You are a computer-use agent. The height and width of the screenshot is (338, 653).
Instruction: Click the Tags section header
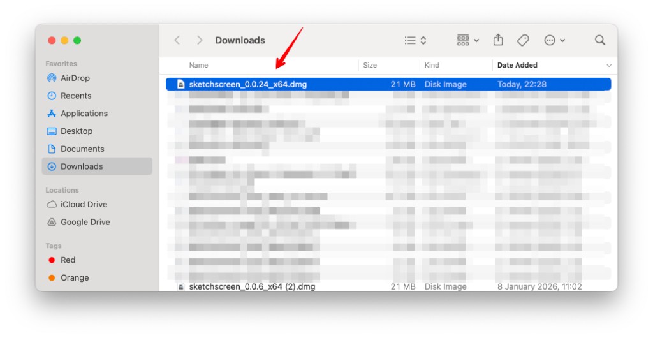click(x=54, y=246)
